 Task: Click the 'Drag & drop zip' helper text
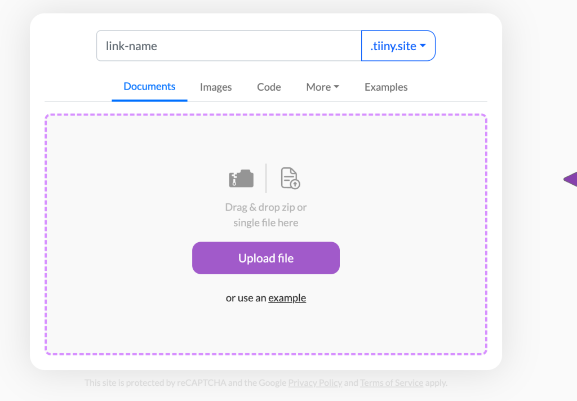tap(265, 207)
